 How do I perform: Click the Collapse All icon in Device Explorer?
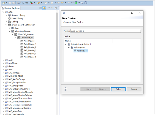tap(40, 8)
